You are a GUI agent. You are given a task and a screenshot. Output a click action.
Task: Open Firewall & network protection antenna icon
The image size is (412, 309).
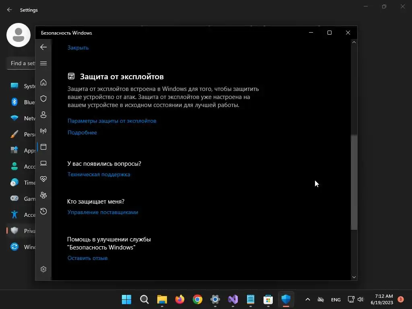pyautogui.click(x=43, y=131)
